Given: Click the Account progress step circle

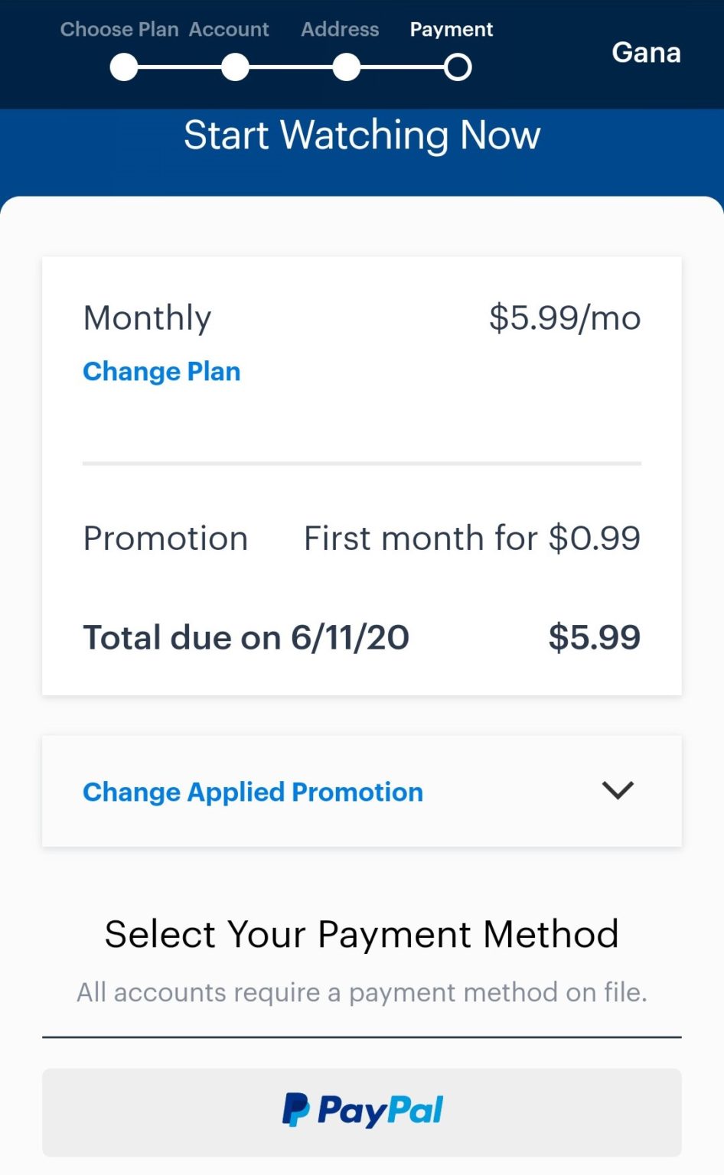Looking at the screenshot, I should (x=236, y=67).
